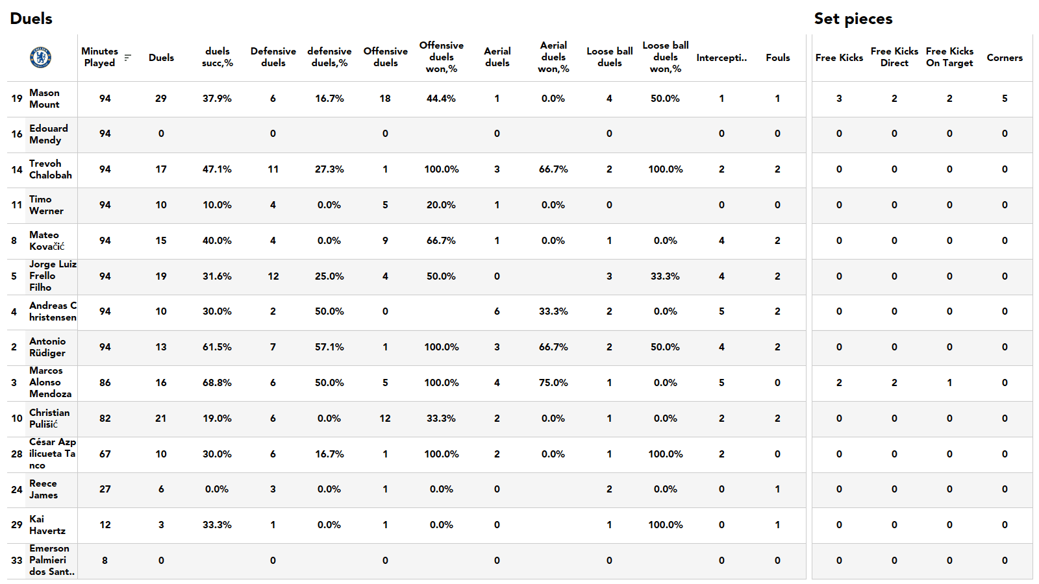
Task: Click Mason Mount's 37.9% duels success
Action: click(217, 99)
